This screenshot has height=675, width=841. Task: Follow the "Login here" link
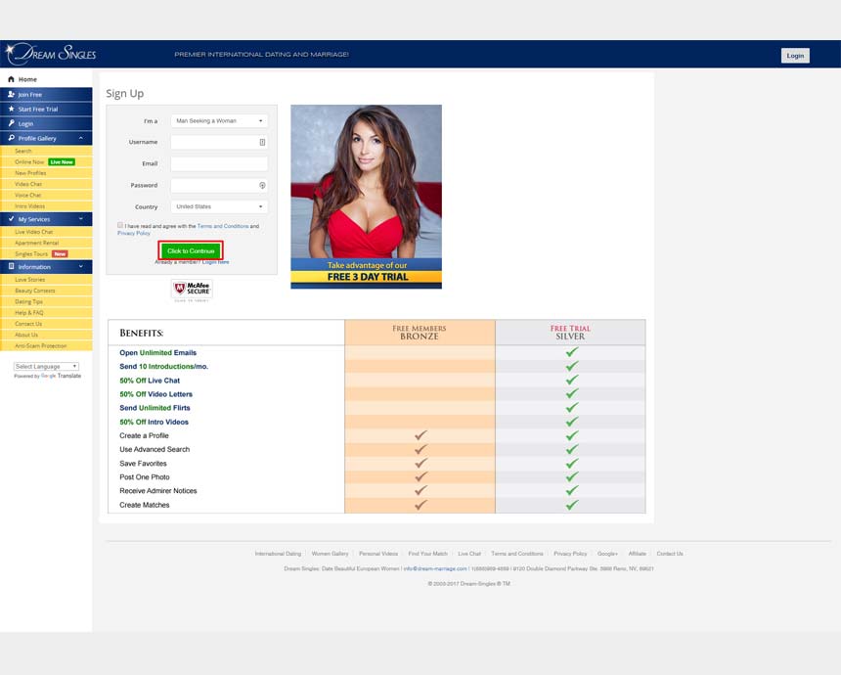215,262
